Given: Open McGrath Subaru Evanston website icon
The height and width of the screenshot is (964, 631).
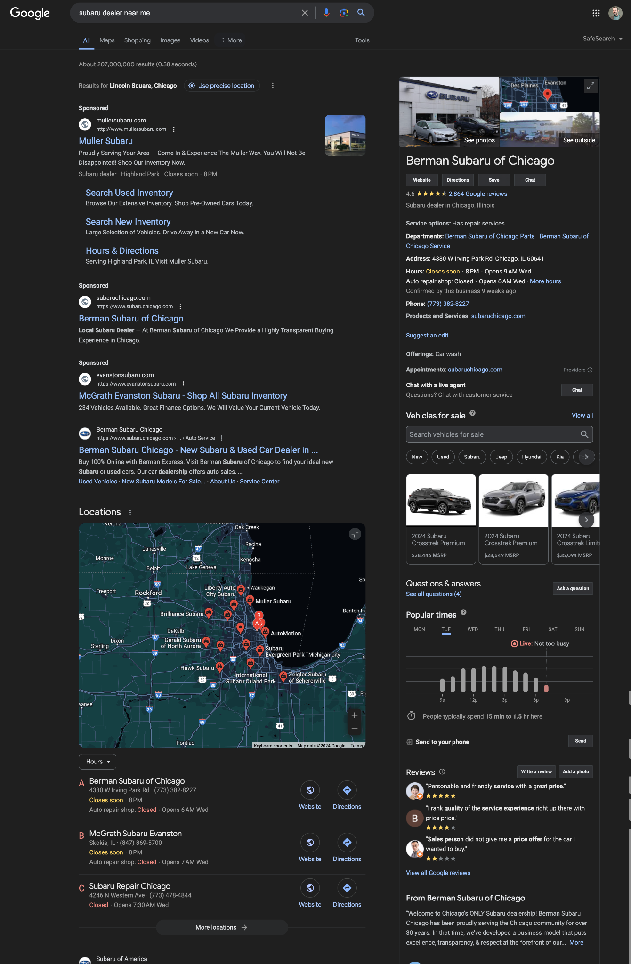Looking at the screenshot, I should pyautogui.click(x=310, y=843).
